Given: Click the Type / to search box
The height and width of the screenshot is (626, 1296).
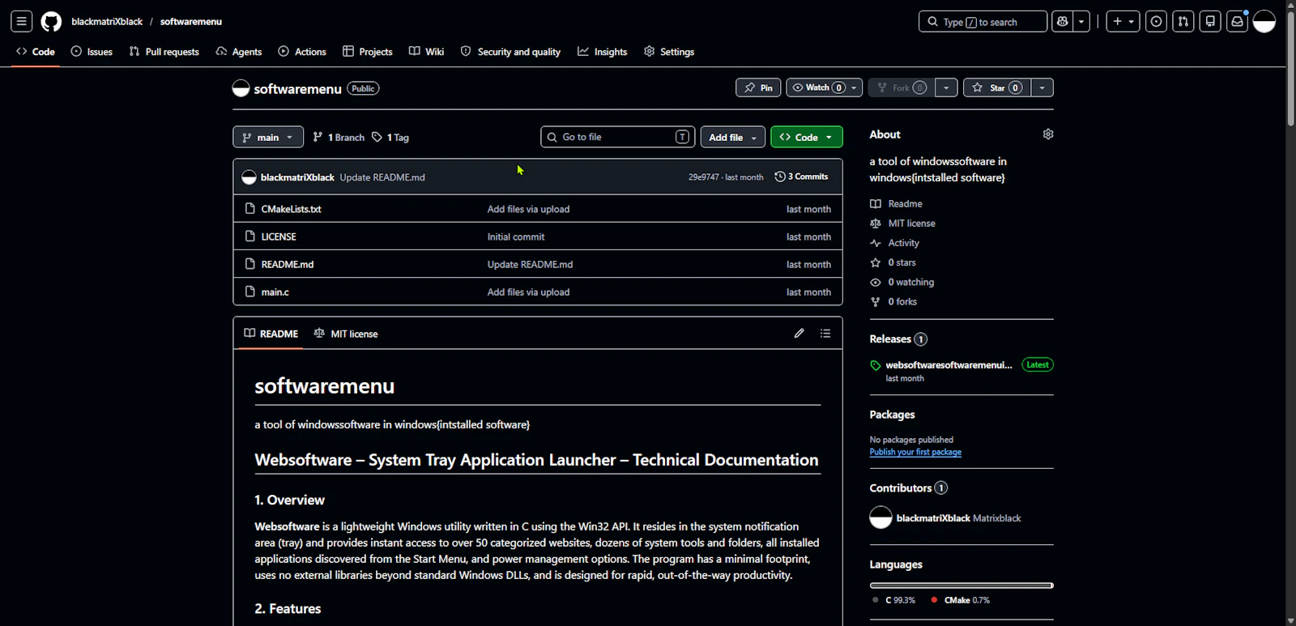Looking at the screenshot, I should pos(983,22).
